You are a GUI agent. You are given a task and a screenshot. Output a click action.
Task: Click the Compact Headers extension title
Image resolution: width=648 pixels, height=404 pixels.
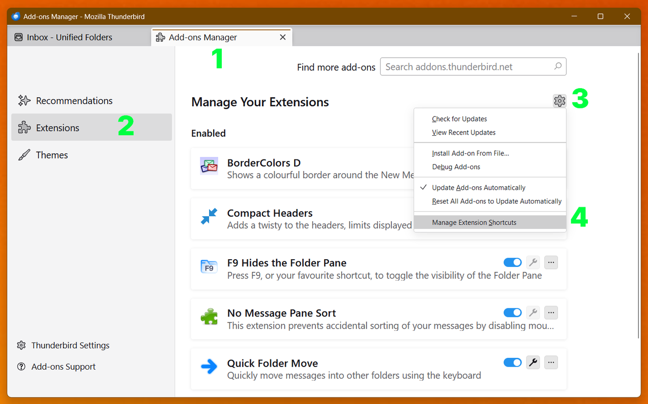pos(270,213)
